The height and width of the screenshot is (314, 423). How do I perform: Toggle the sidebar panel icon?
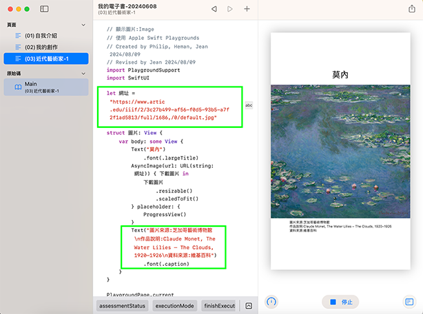click(x=44, y=9)
